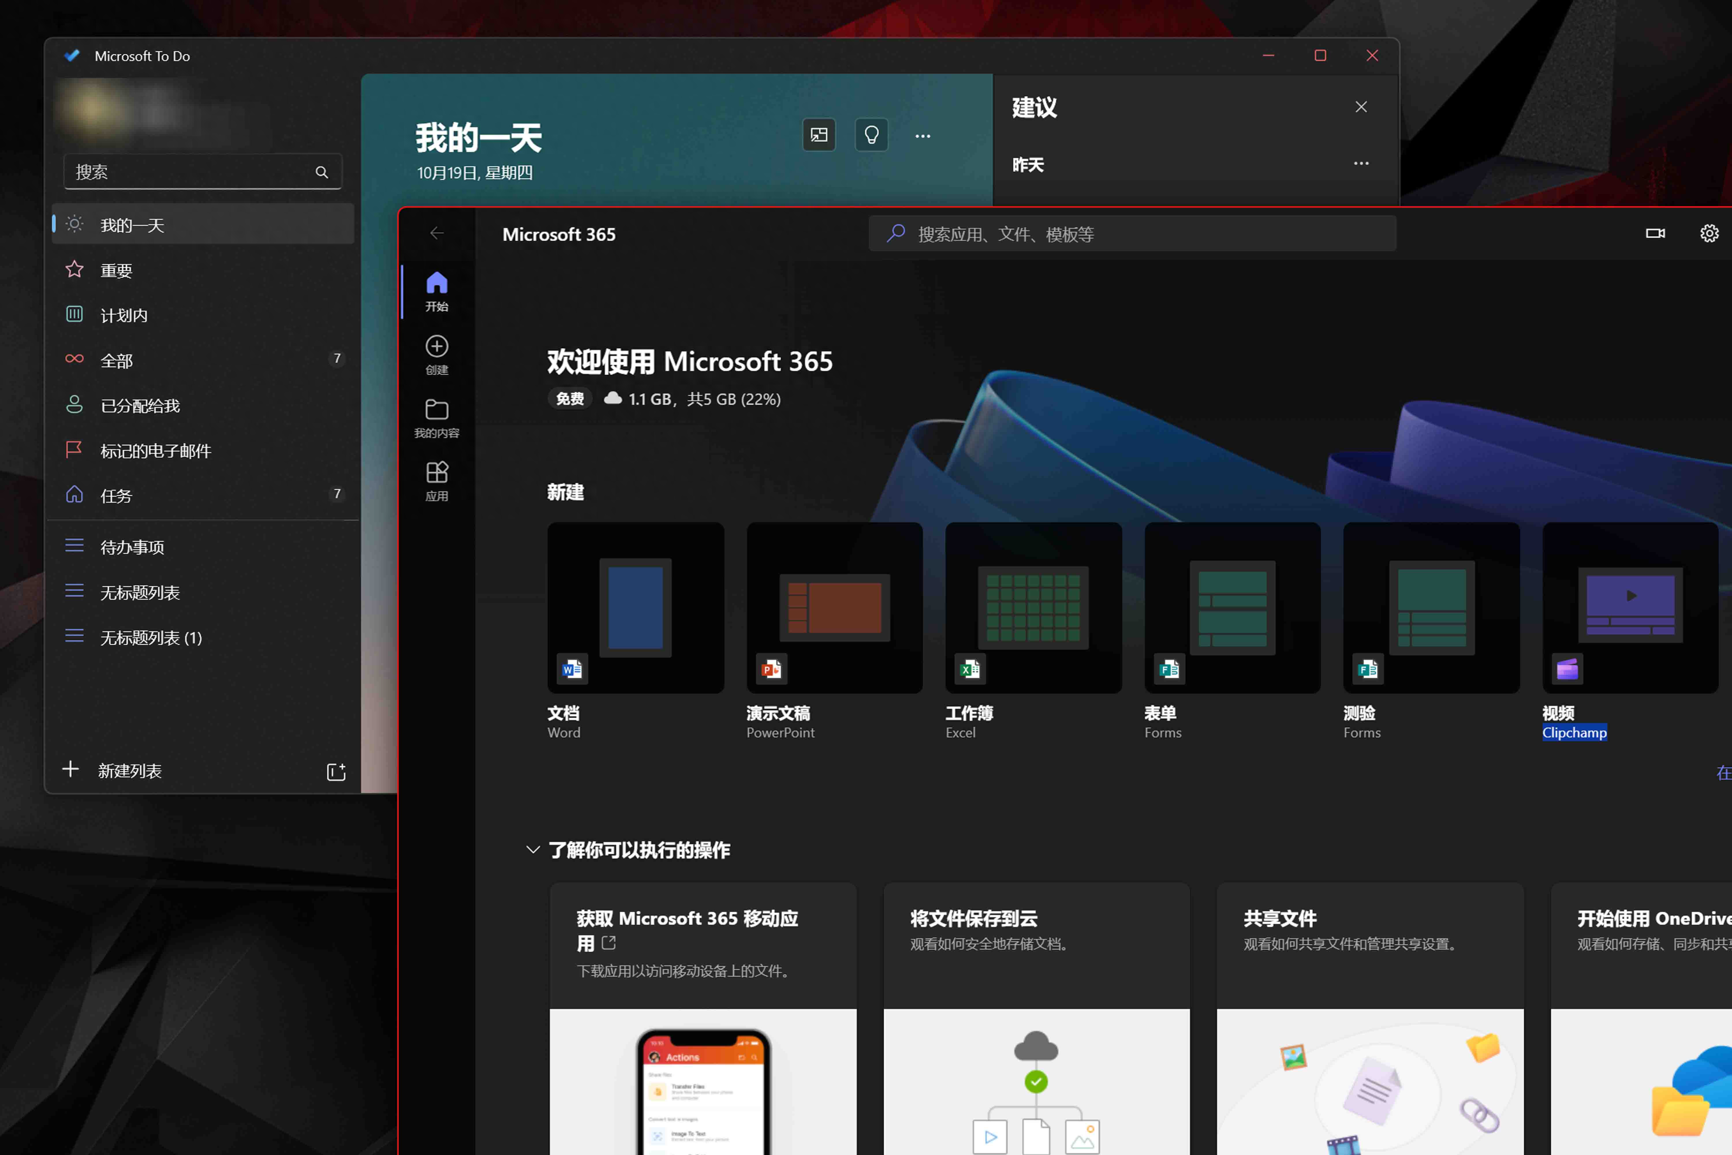
Task: Click the external link icon on mobile app card
Action: [609, 943]
